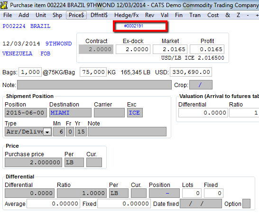259x213 pixels.
Task: Open the Add menu
Action: coord(24,15)
